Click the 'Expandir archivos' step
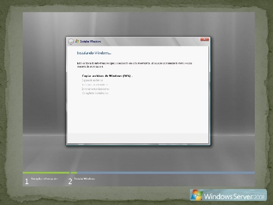The width and height of the screenshot is (273, 205). pos(93,80)
